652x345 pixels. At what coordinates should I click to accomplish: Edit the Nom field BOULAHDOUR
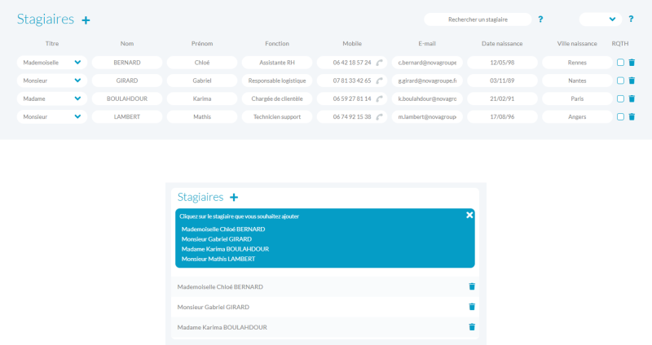(127, 98)
